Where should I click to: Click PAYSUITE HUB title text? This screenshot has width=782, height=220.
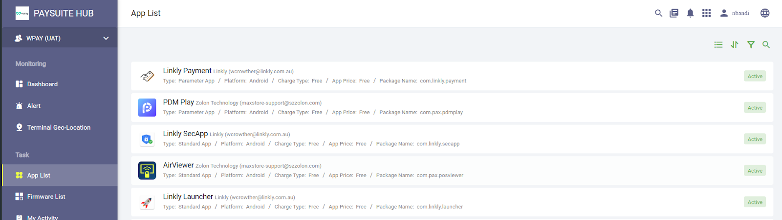pyautogui.click(x=64, y=13)
